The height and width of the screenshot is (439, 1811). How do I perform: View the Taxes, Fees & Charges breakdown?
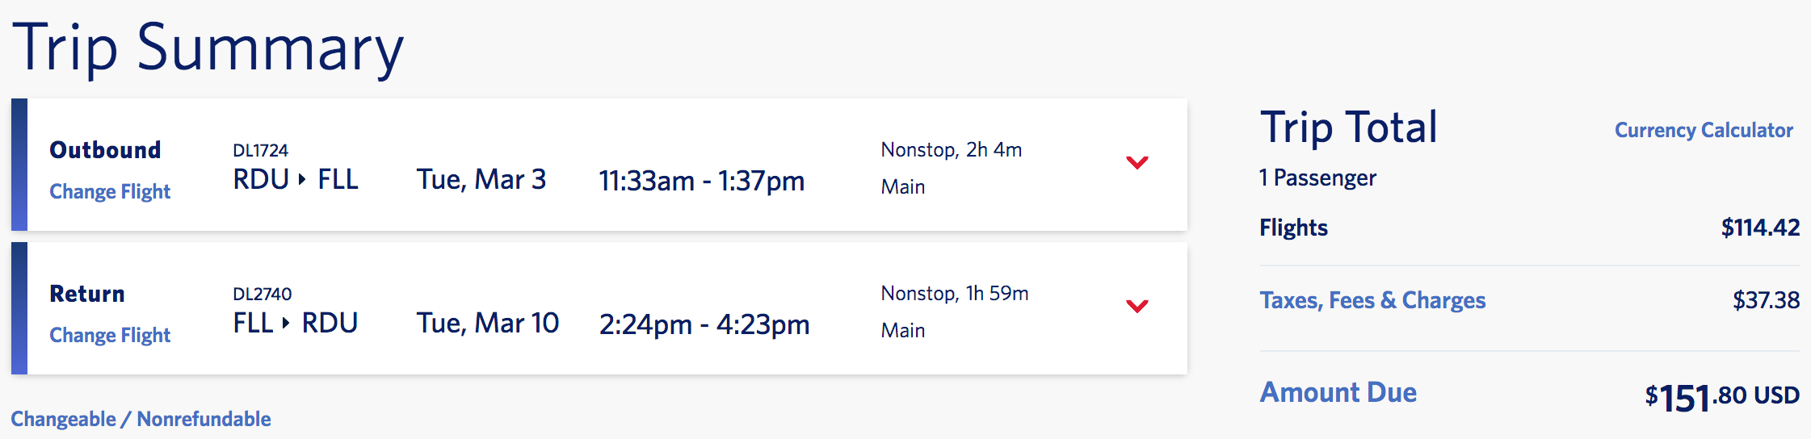coord(1372,301)
